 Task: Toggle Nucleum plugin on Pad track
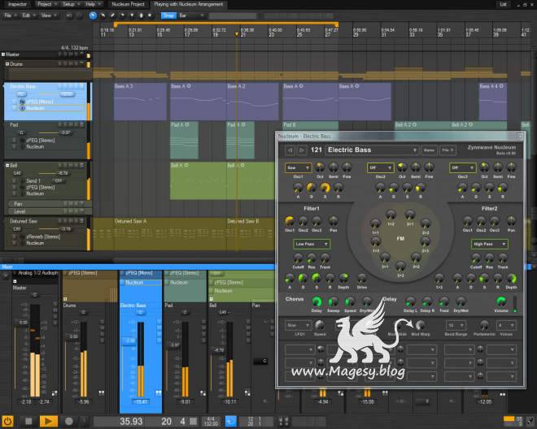click(x=22, y=147)
